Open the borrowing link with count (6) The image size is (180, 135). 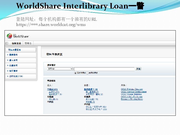click(55, 94)
